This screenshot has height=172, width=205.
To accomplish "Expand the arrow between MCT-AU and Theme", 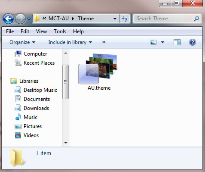I will [73, 19].
